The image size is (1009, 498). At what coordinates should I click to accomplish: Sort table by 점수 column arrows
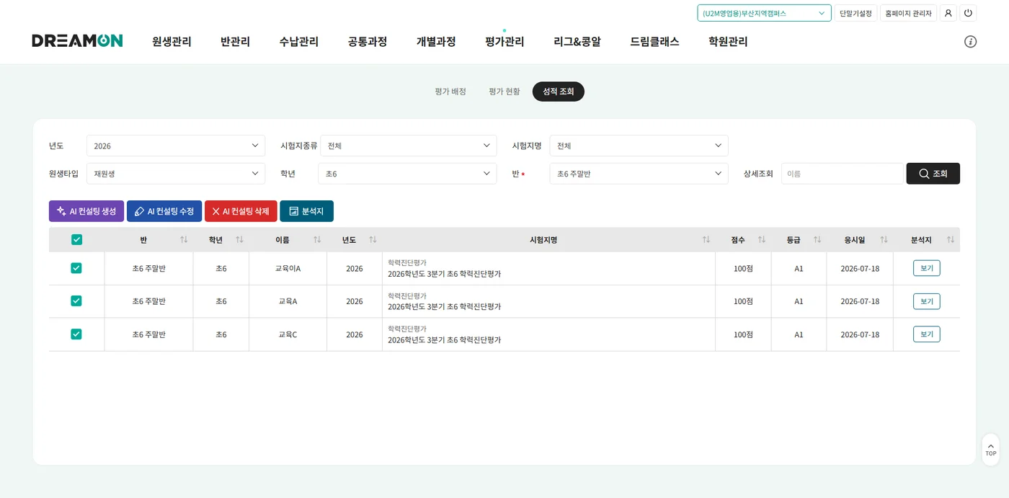click(x=761, y=240)
